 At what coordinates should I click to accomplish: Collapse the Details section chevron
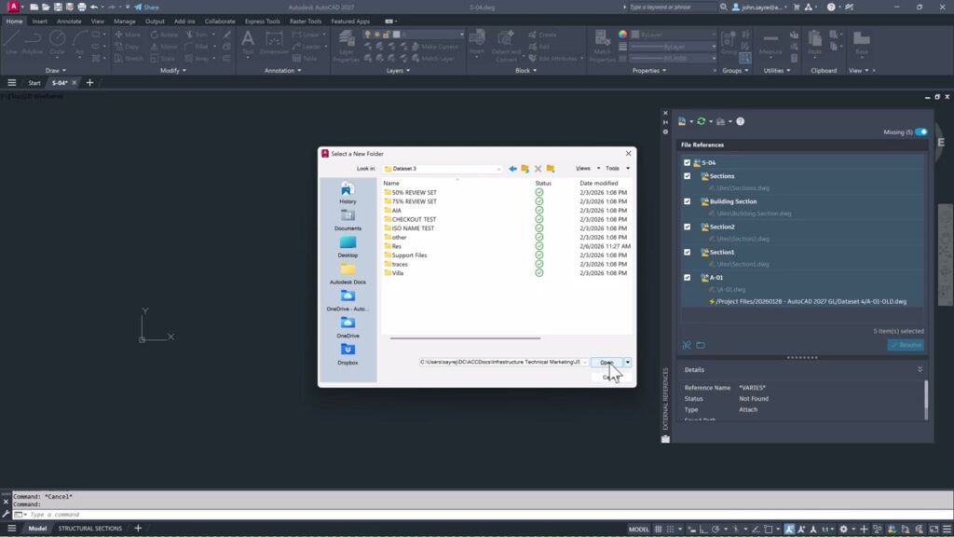(x=920, y=369)
